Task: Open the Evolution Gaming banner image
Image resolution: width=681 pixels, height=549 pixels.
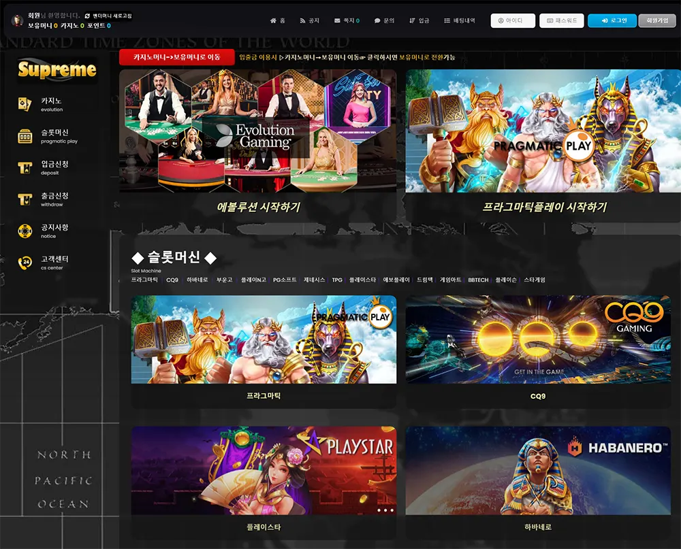Action: pos(257,131)
